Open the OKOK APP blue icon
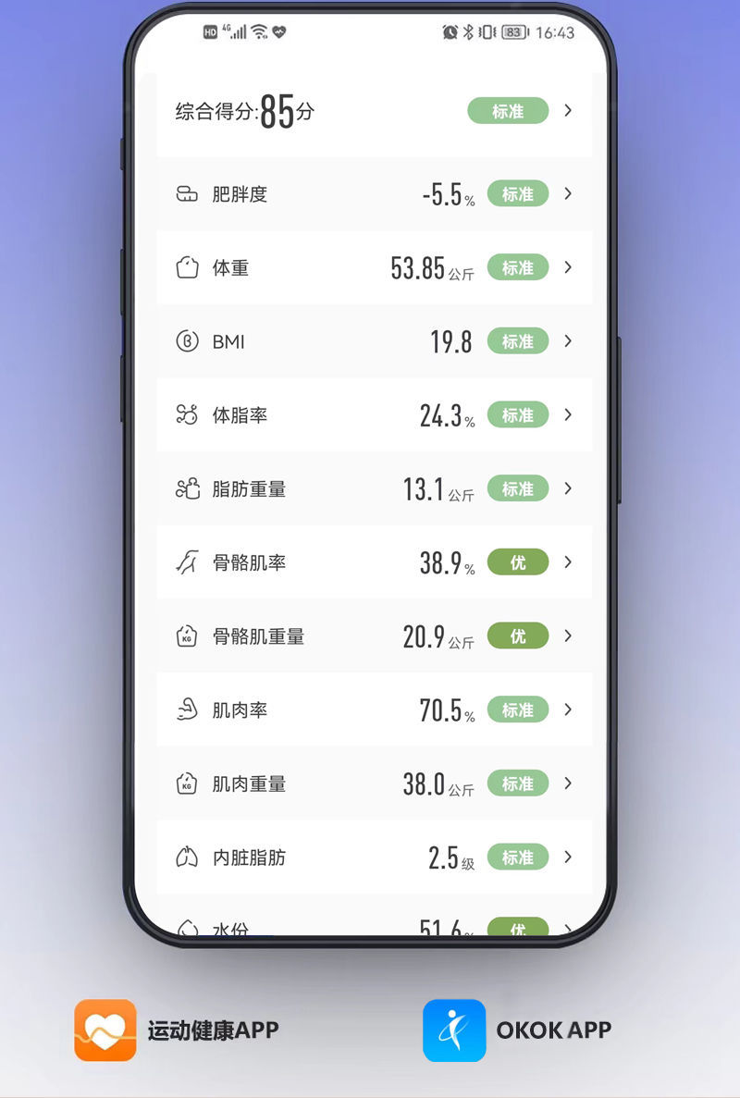740x1098 pixels. pos(454,1030)
